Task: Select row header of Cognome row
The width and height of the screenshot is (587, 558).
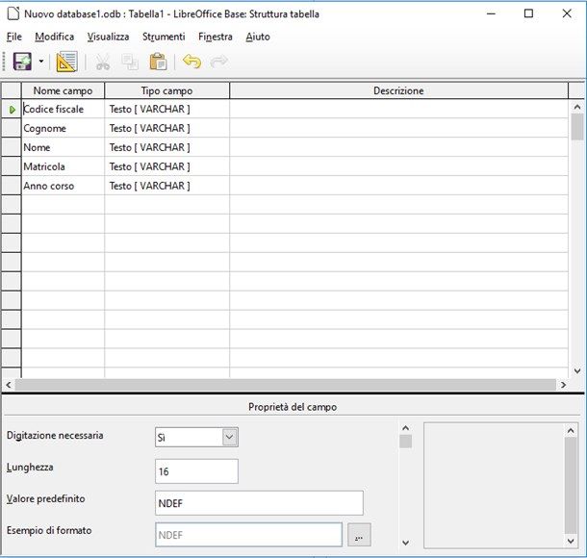Action: point(12,128)
